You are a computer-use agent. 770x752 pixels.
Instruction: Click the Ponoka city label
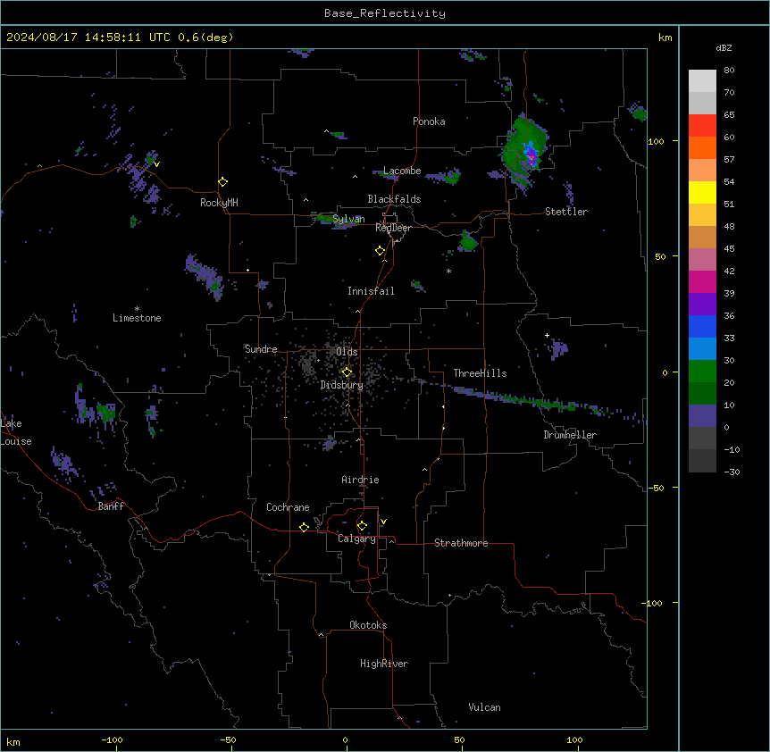coord(429,121)
